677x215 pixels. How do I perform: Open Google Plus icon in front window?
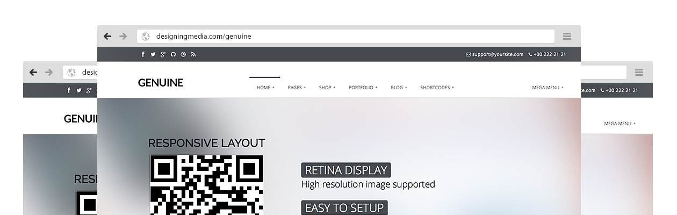[x=163, y=54]
